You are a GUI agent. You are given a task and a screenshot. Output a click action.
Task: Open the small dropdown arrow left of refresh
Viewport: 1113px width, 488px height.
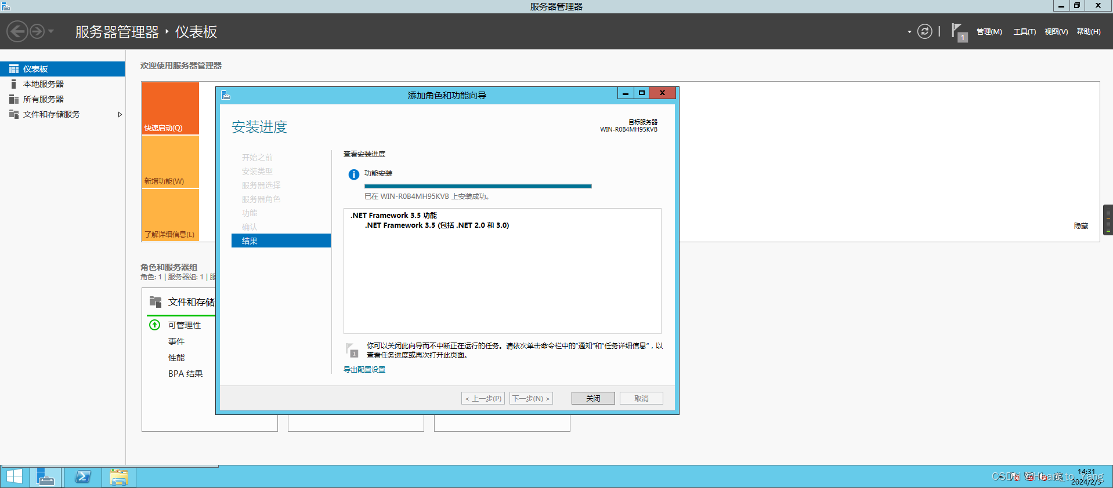click(909, 32)
